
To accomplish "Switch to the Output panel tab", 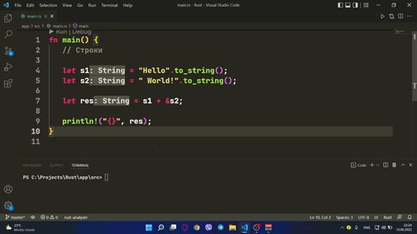I will click(56, 165).
